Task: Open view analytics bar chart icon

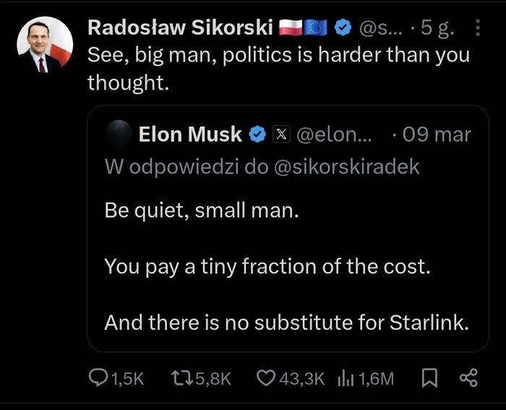Action: [x=346, y=377]
